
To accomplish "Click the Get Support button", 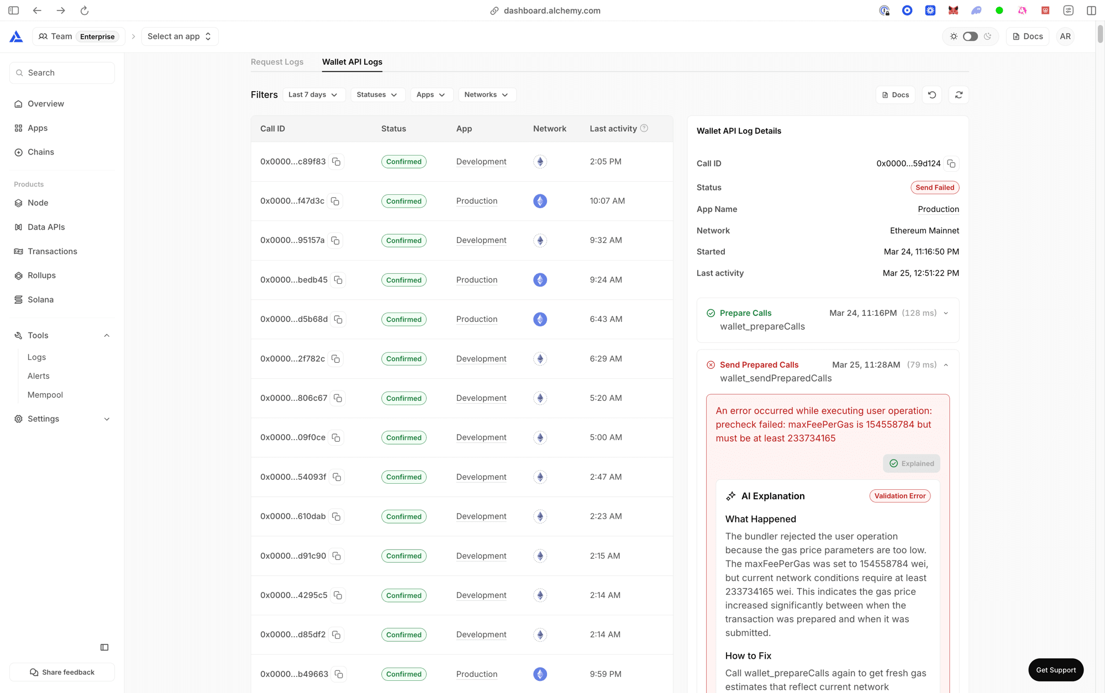I will [1055, 669].
